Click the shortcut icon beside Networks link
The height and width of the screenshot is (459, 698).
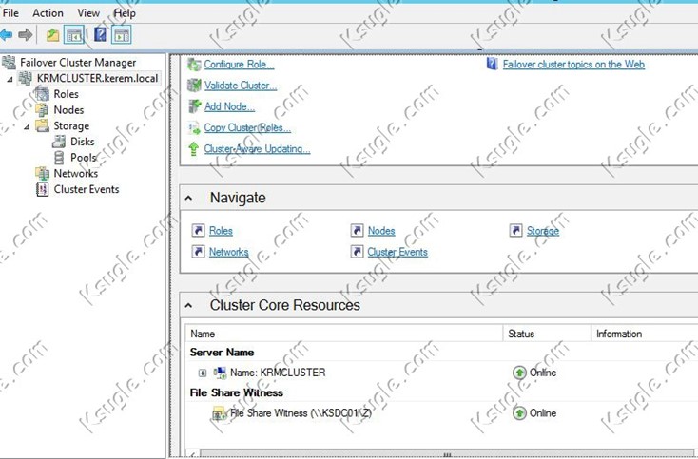198,252
